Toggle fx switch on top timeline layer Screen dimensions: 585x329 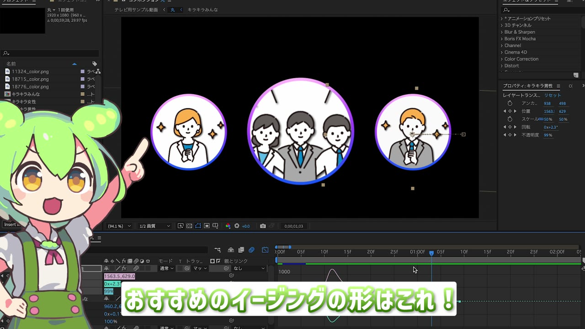click(x=124, y=268)
